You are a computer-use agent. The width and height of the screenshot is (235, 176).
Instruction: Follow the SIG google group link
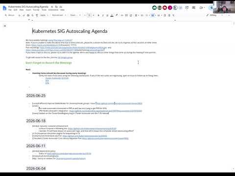[65, 58]
